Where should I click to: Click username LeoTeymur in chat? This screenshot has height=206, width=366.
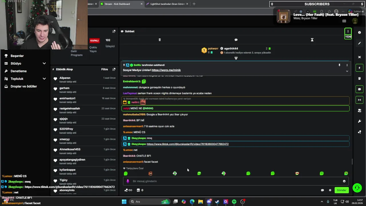pyautogui.click(x=130, y=93)
